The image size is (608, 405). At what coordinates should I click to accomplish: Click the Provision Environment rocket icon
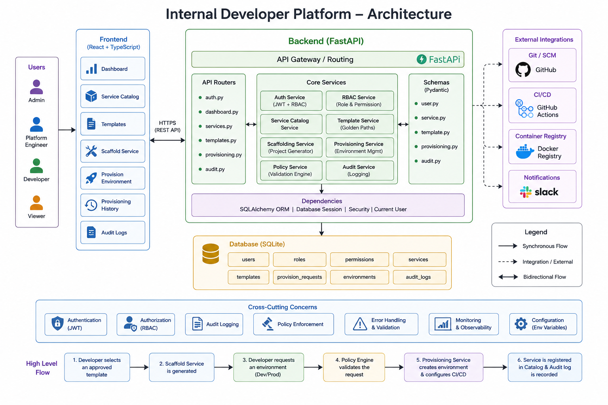[x=91, y=178]
